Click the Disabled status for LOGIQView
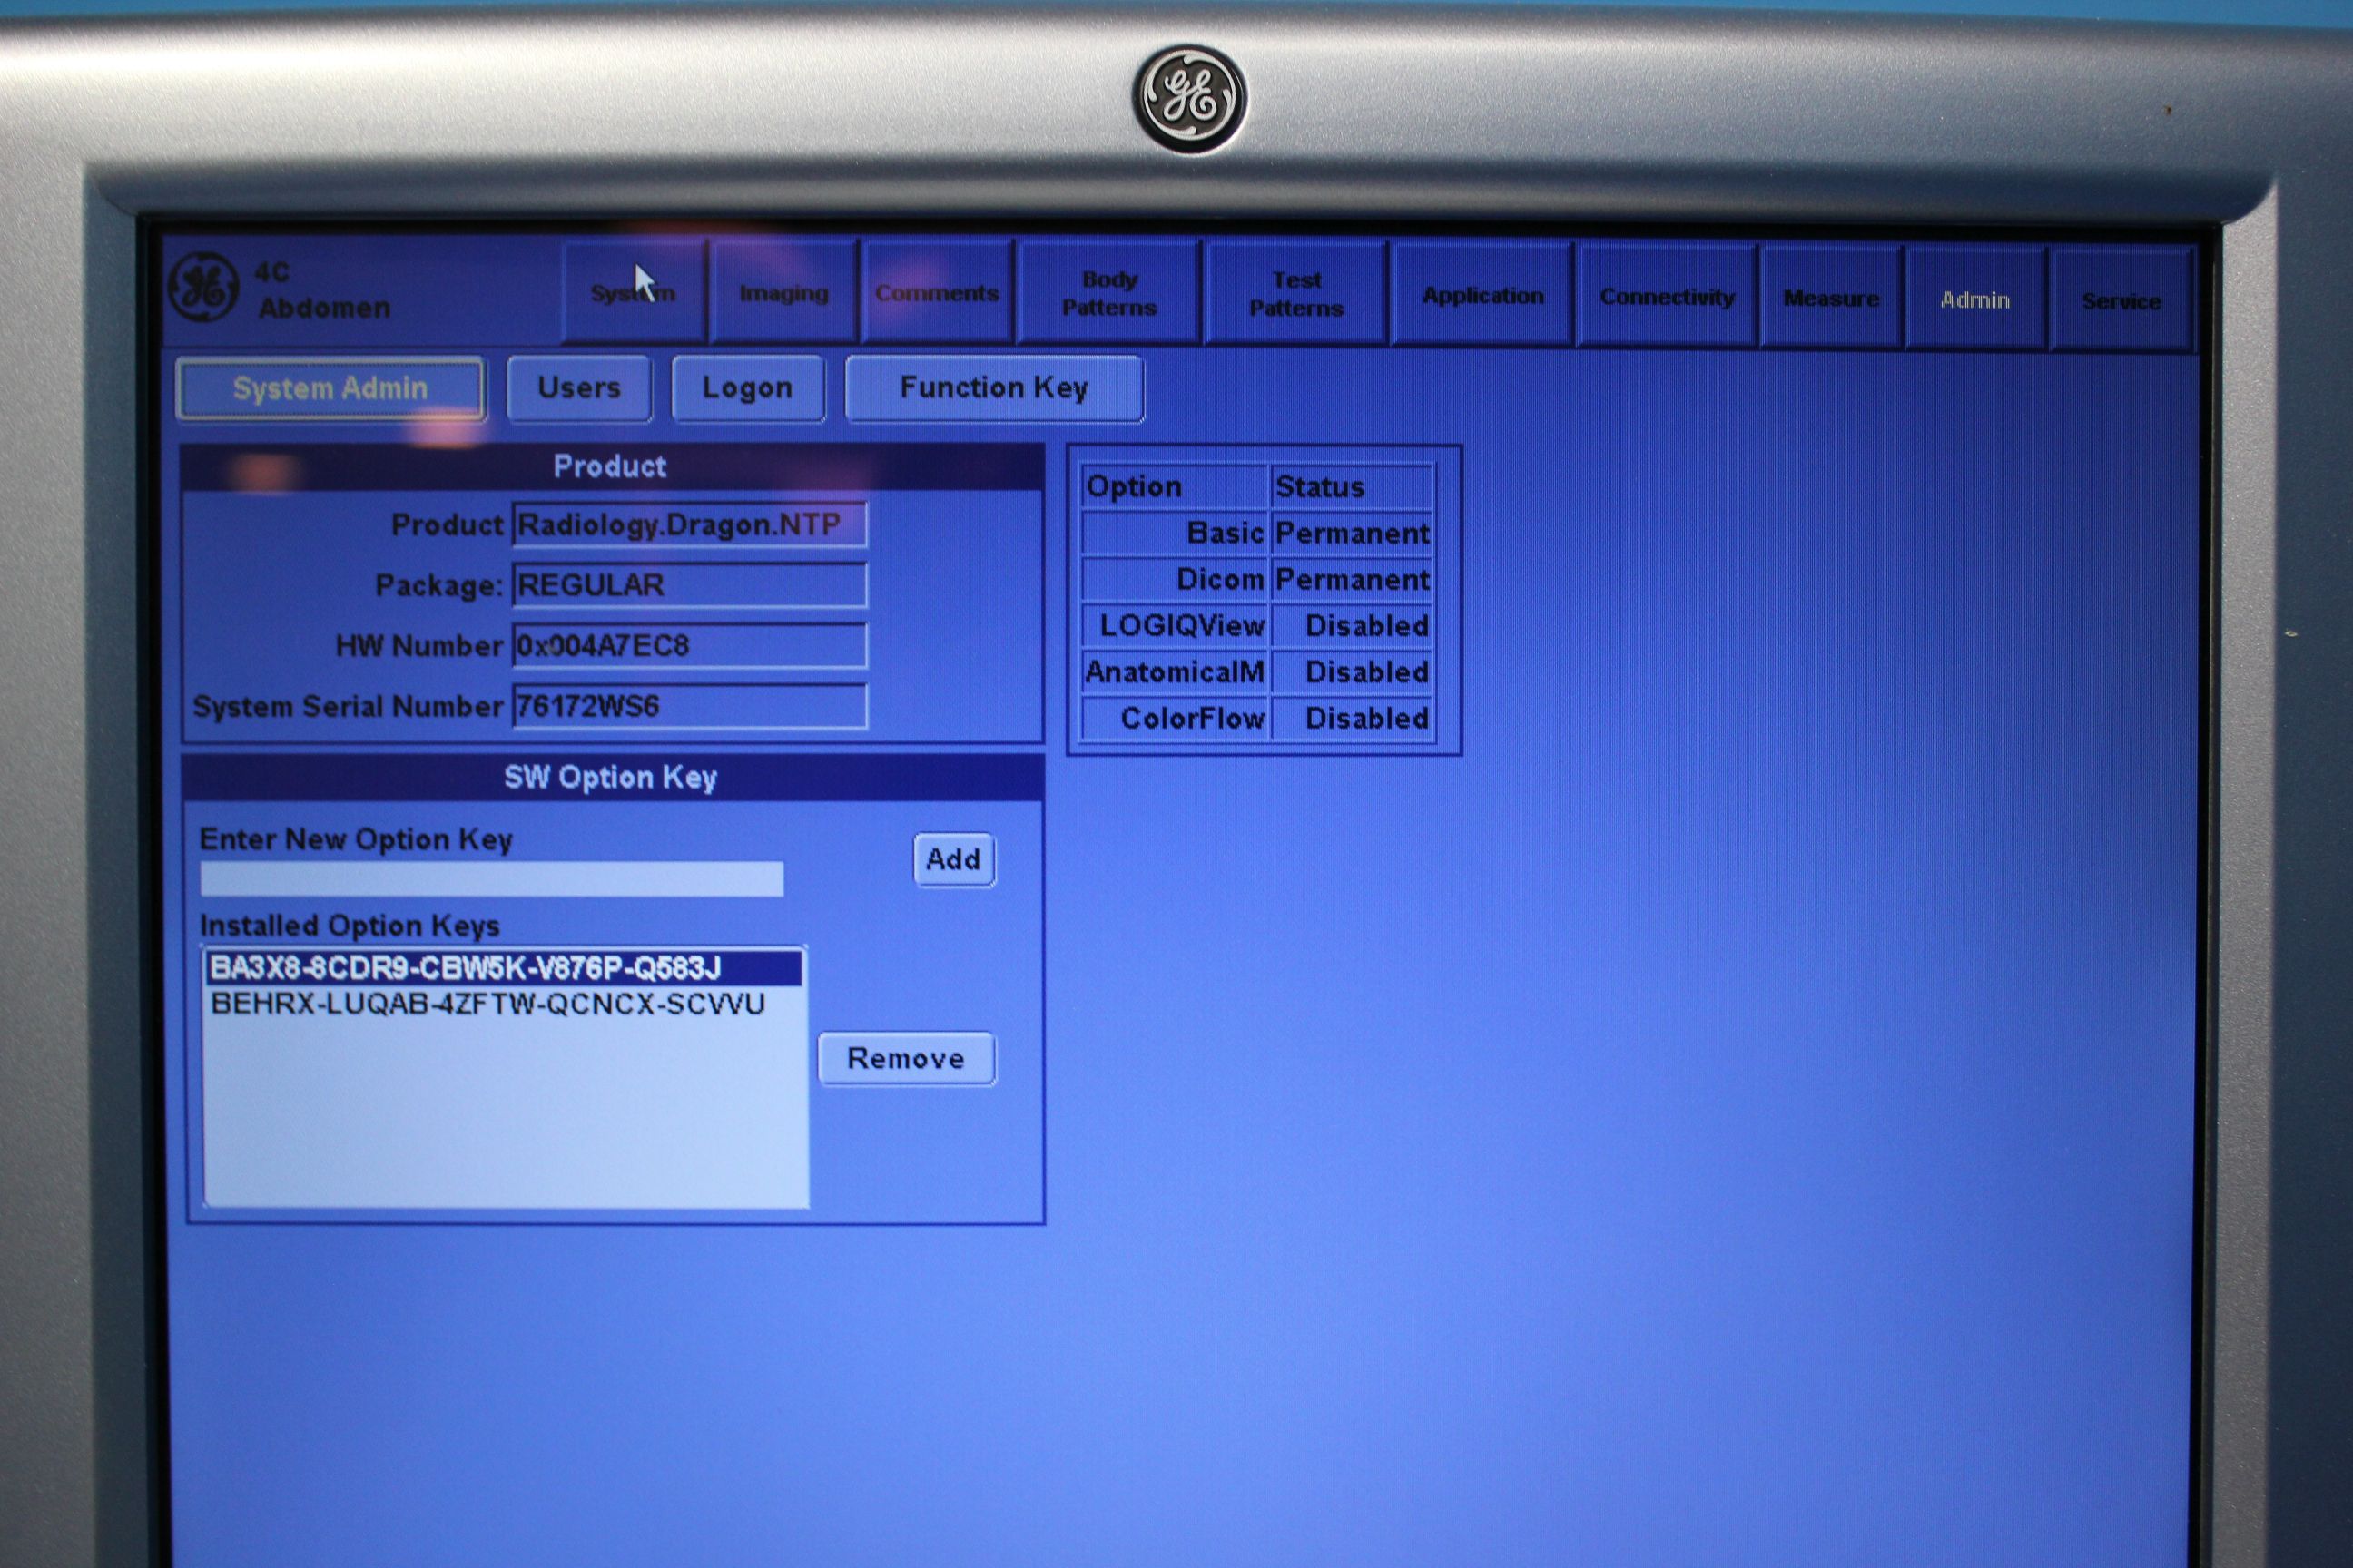2353x1568 pixels. [1353, 626]
